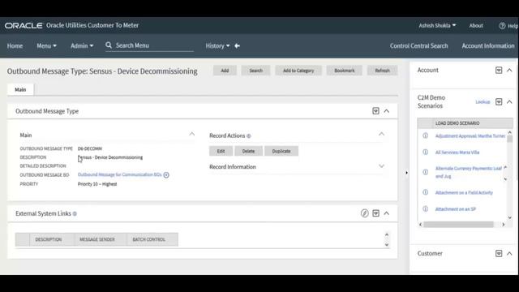The height and width of the screenshot is (292, 519).
Task: Open the Help question mark icon
Action: click(x=502, y=26)
